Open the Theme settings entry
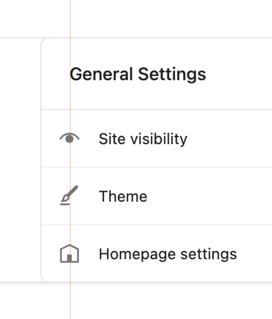The image size is (272, 319). point(157,196)
